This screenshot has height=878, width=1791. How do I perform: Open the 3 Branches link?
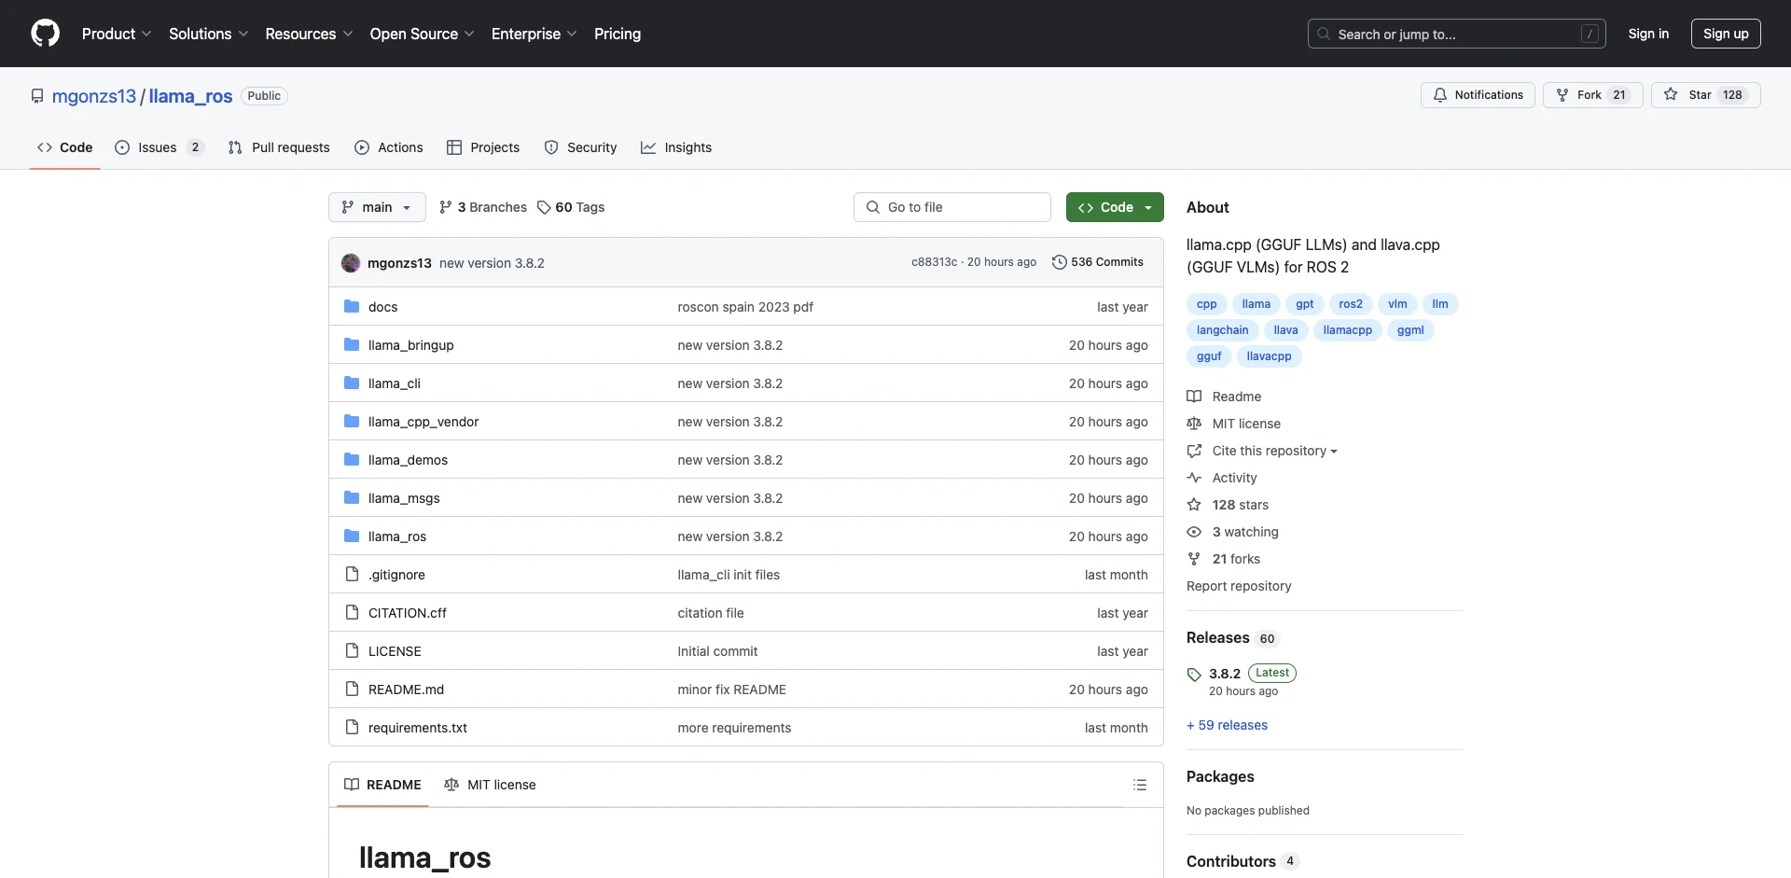pyautogui.click(x=483, y=207)
